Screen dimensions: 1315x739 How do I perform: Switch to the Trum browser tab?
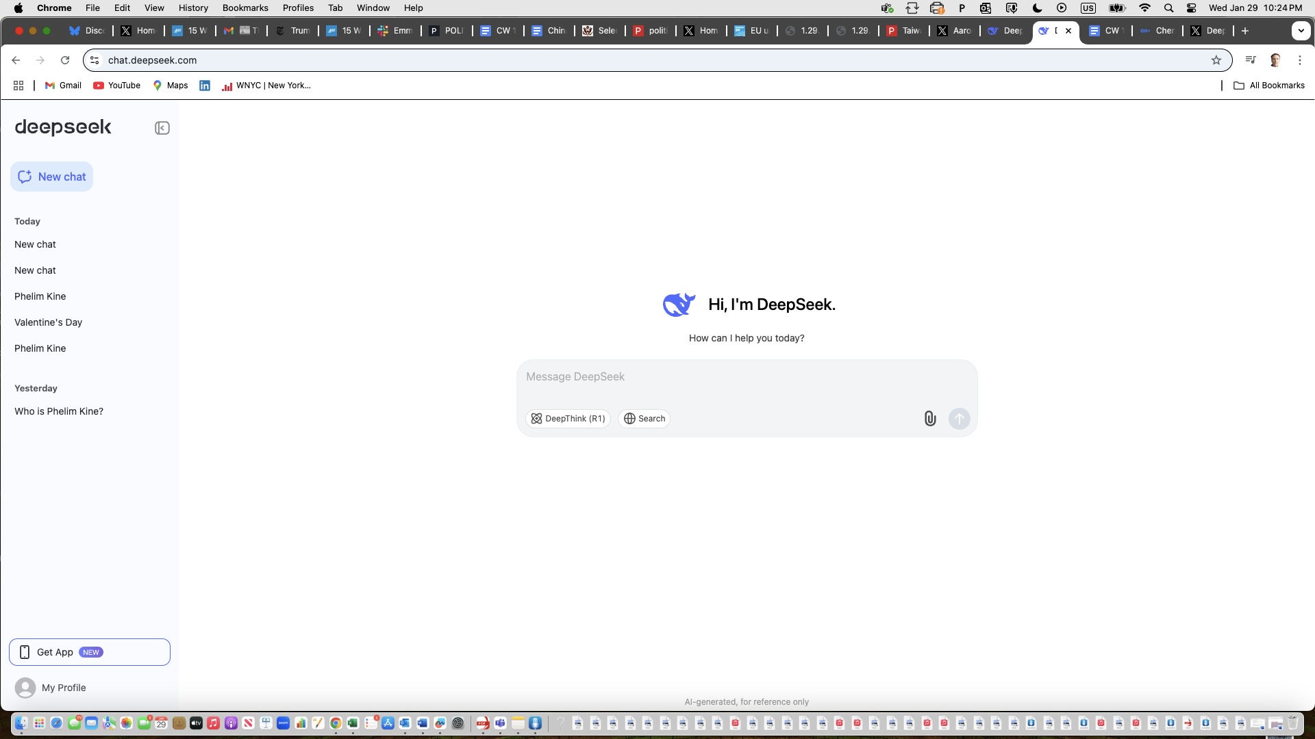(x=292, y=31)
